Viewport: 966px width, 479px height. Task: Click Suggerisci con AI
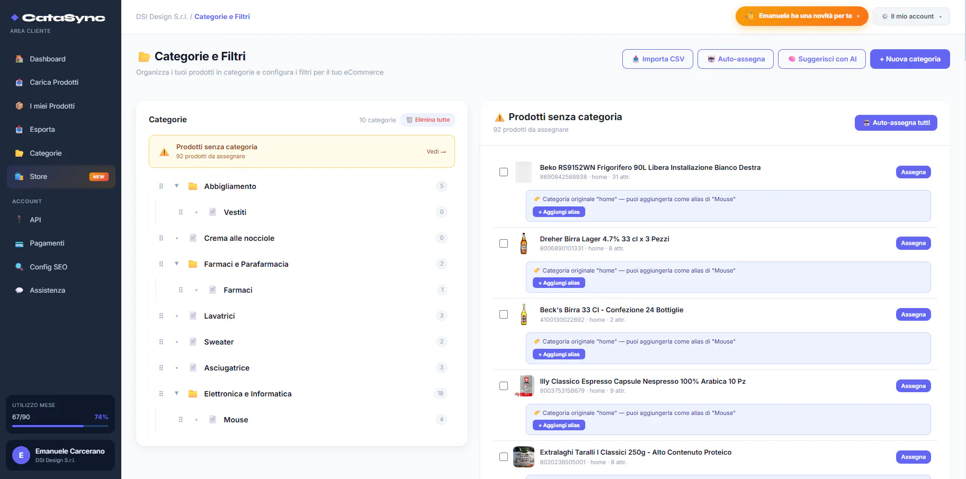pyautogui.click(x=822, y=59)
